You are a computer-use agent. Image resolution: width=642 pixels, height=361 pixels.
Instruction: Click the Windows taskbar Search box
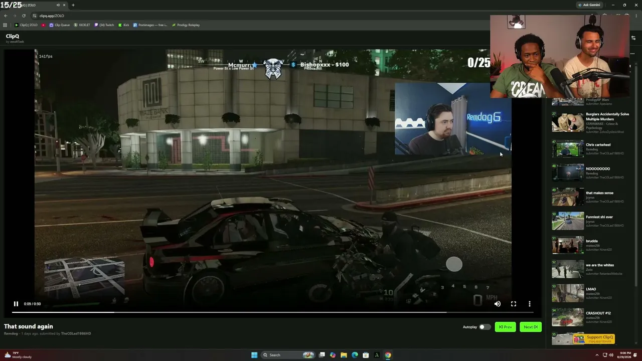(x=288, y=355)
